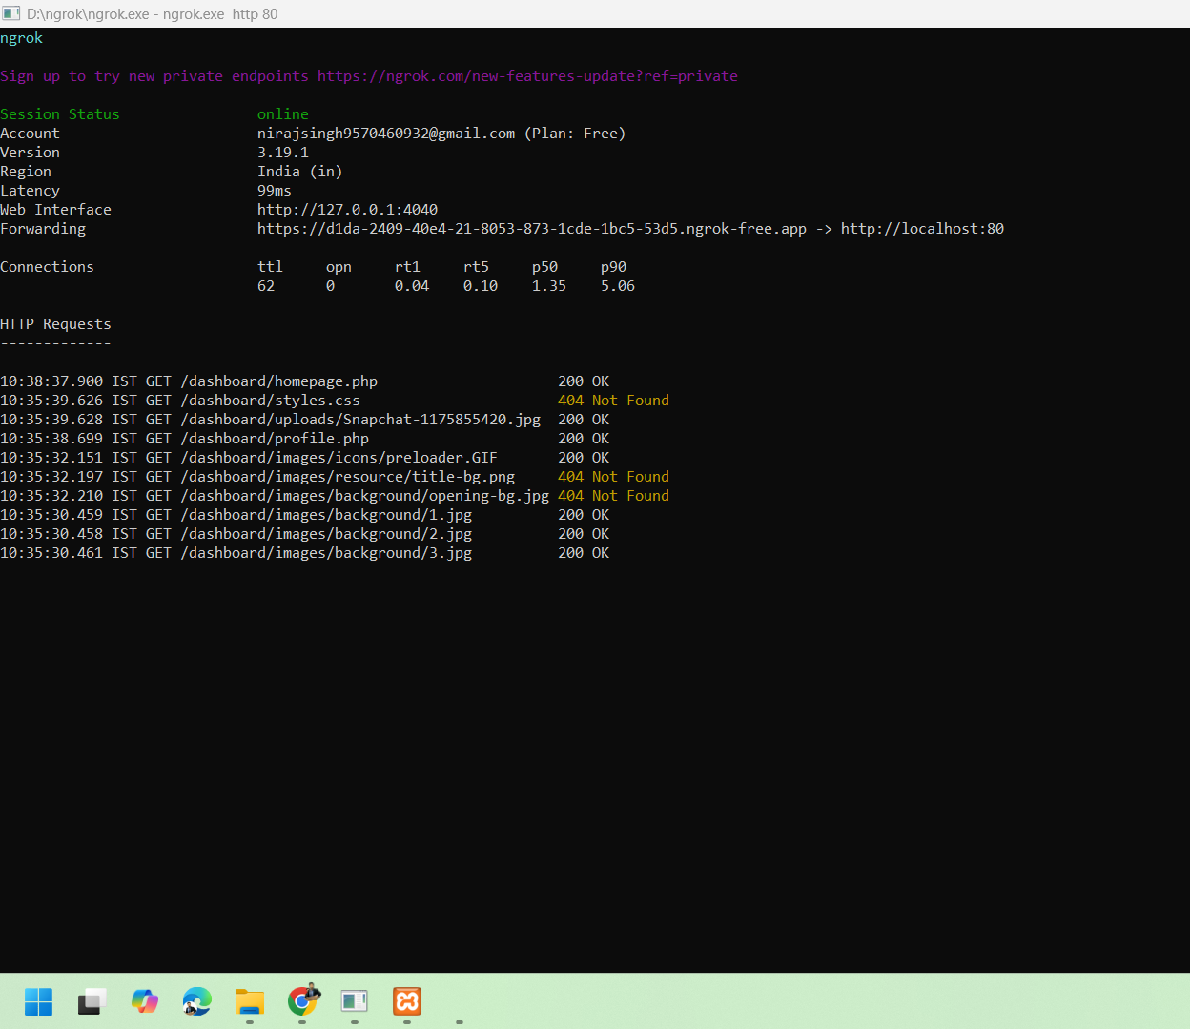The height and width of the screenshot is (1029, 1190).
Task: Launch Copilot from the taskbar
Action: 145,1001
